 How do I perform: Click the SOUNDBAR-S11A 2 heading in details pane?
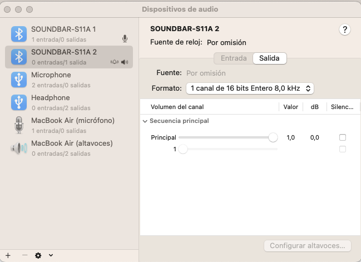click(x=185, y=29)
